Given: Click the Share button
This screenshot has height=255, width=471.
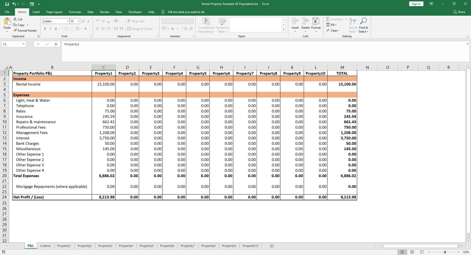Looking at the screenshot, I should pos(459,12).
